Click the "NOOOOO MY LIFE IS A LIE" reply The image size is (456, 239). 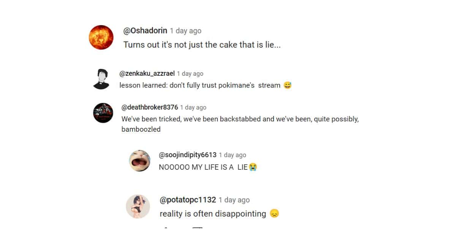(203, 167)
